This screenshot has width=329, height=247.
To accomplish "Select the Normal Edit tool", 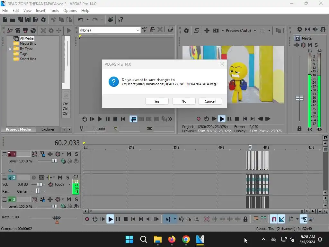I will (x=168, y=219).
